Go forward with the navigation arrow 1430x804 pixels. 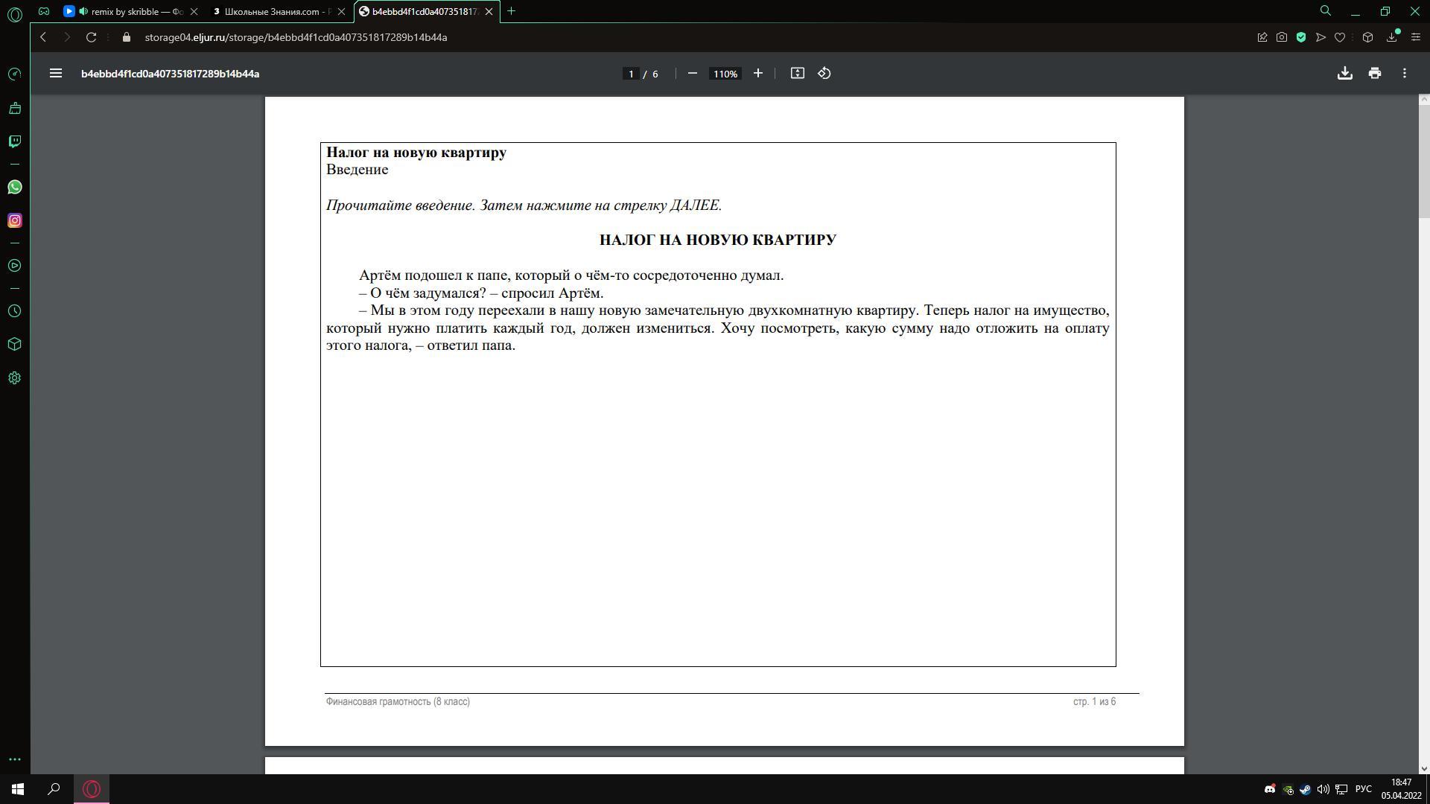click(67, 37)
